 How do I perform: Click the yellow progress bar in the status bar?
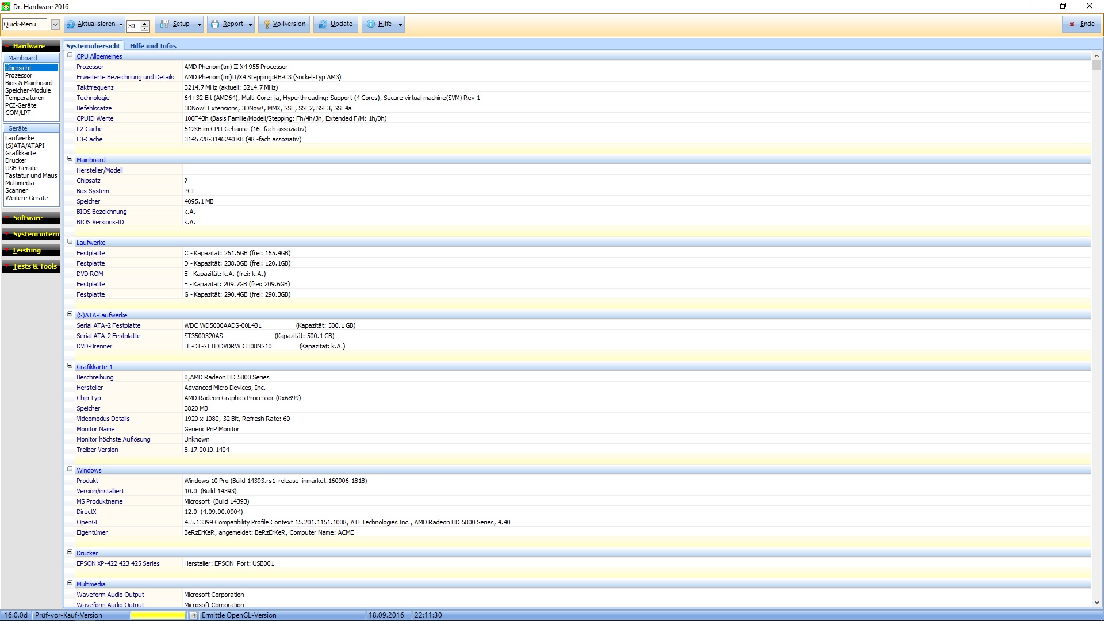(158, 615)
